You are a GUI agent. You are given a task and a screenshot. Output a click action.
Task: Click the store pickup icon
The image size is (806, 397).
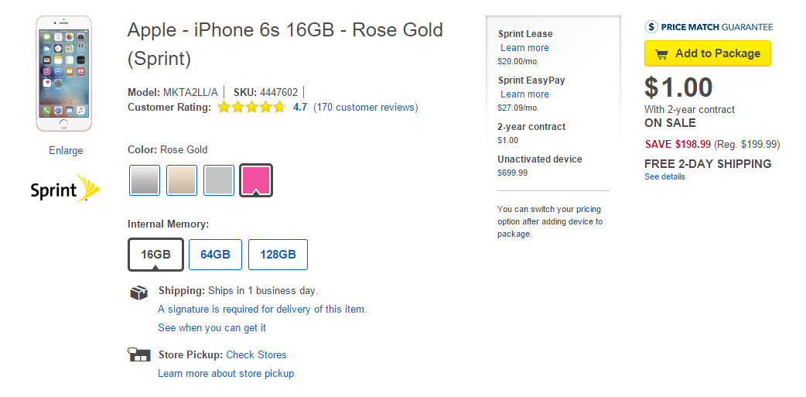point(138,355)
